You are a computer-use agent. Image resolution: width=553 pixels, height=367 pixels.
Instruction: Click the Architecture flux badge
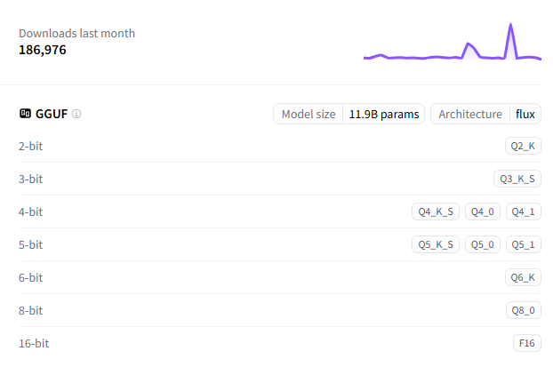click(x=485, y=114)
